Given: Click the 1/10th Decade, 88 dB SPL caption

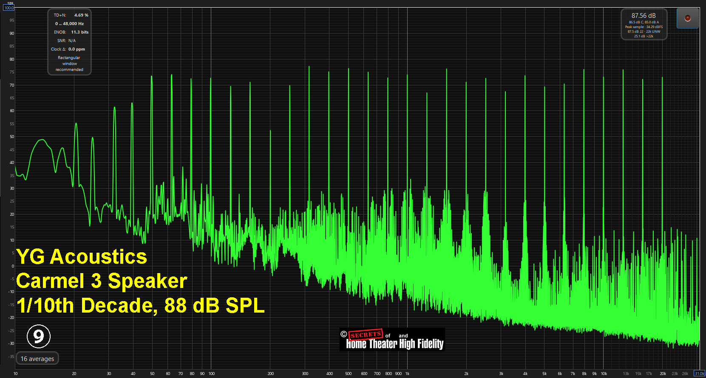Looking at the screenshot, I should click(140, 305).
